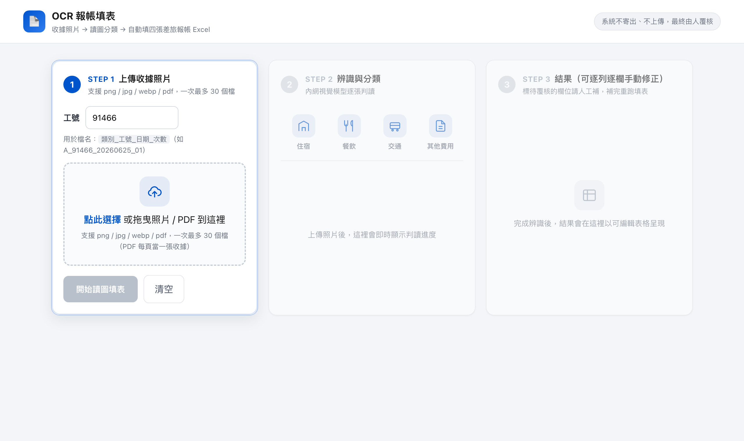744x441 pixels.
Task: Select the 其他費用 document category icon
Action: (x=441, y=126)
